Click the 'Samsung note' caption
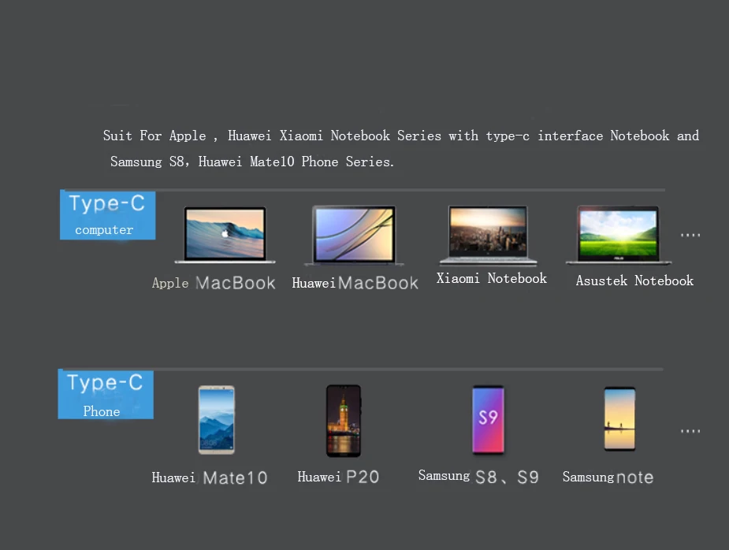The width and height of the screenshot is (729, 550). 608,477
